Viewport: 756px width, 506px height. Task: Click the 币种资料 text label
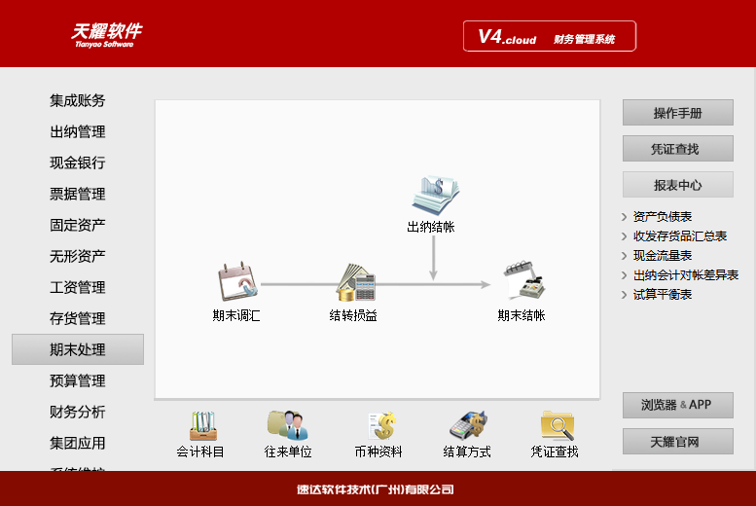(x=378, y=452)
